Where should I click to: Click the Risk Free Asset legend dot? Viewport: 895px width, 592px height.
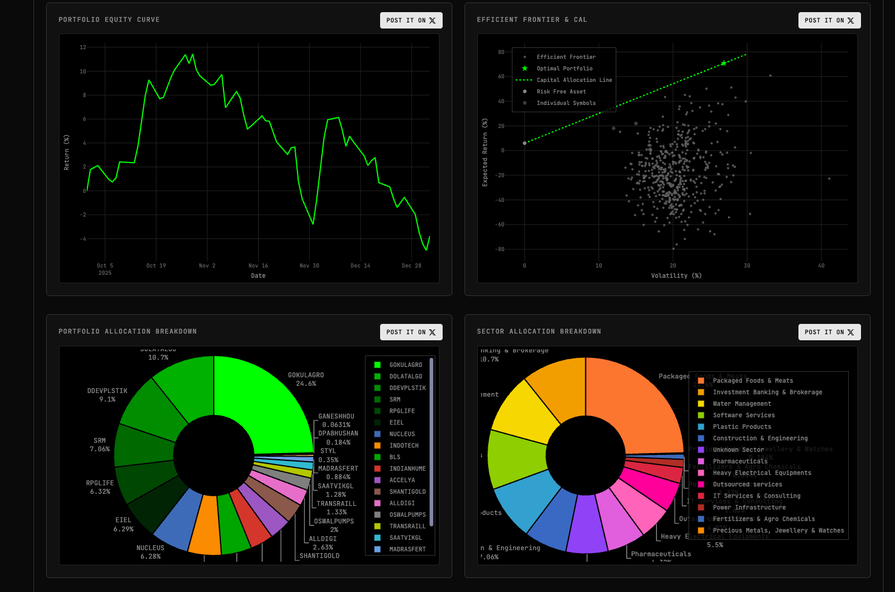pos(525,91)
